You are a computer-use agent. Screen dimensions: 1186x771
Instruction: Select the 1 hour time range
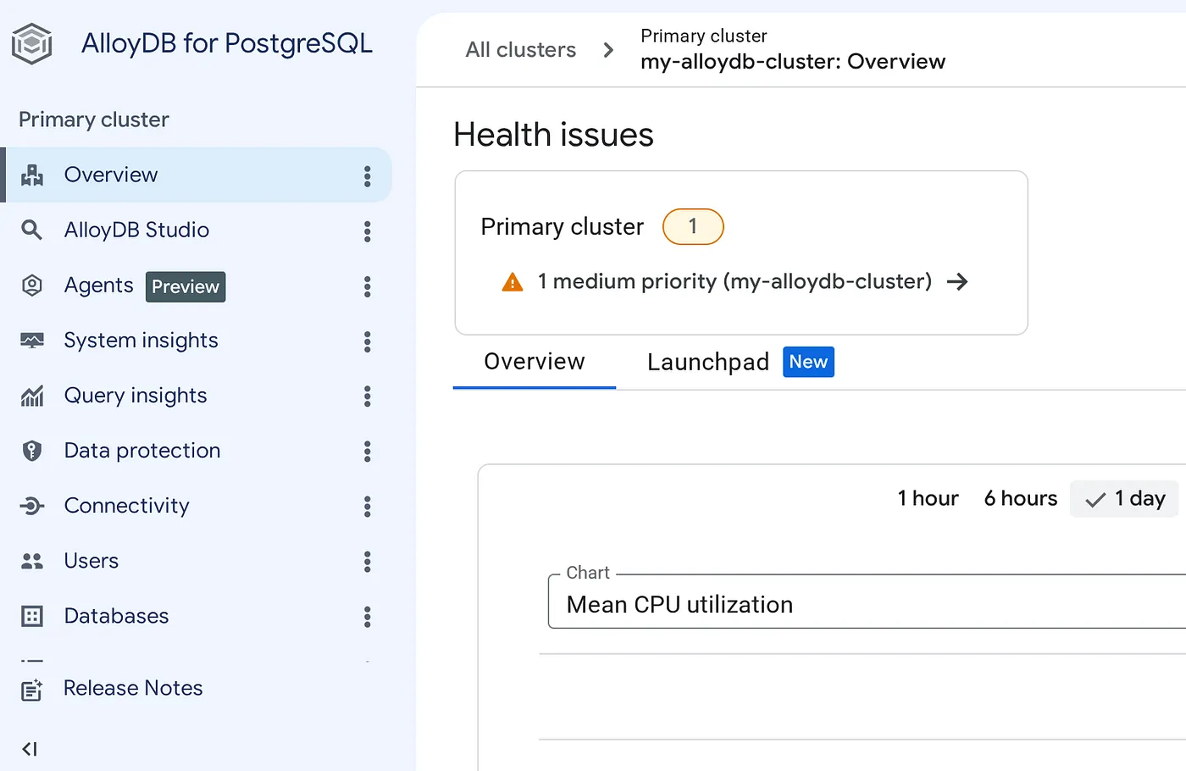(x=928, y=498)
